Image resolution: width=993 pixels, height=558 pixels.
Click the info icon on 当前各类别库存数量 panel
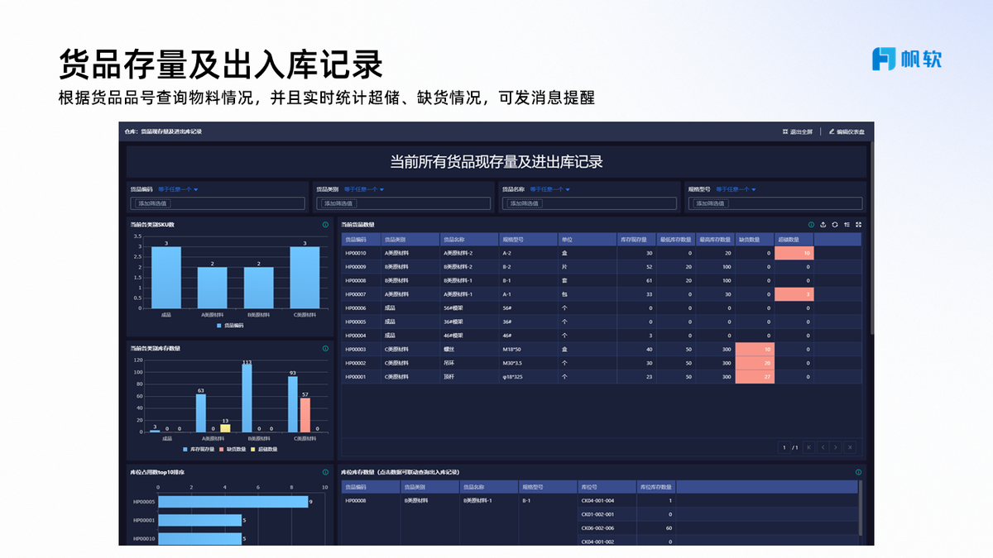click(326, 349)
